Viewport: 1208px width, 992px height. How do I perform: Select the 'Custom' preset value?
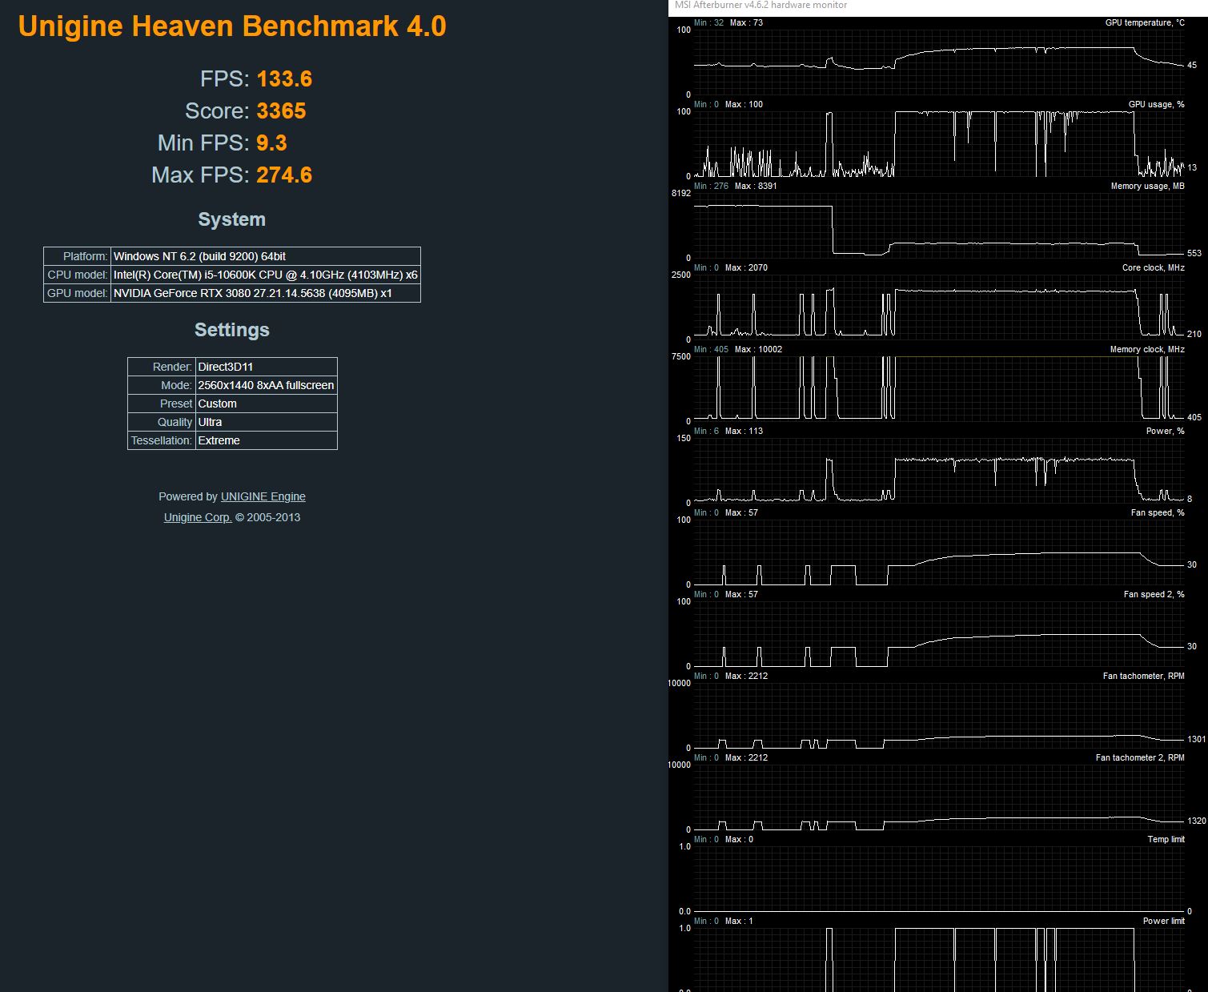point(267,404)
